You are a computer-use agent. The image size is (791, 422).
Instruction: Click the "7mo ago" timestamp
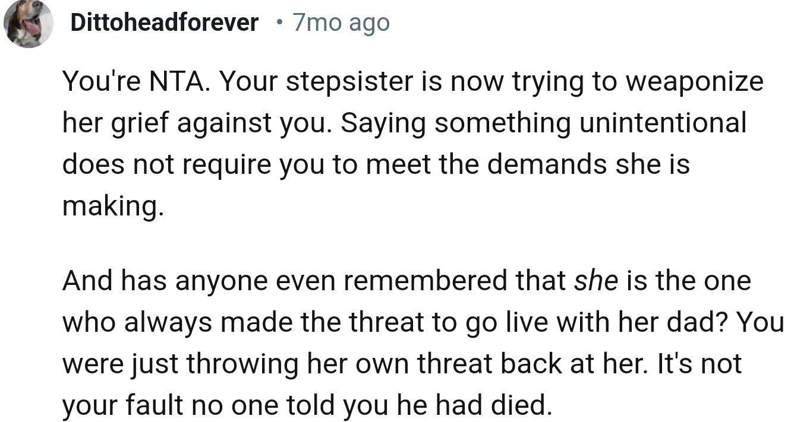(341, 23)
